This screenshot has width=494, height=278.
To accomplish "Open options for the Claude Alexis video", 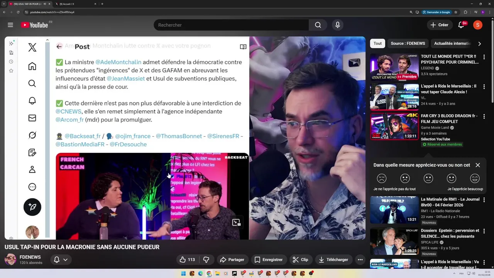I will [484, 87].
